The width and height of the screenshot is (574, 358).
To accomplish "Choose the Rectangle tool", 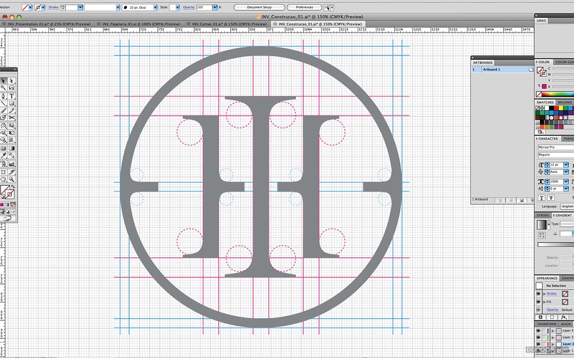I will (x=12, y=103).
